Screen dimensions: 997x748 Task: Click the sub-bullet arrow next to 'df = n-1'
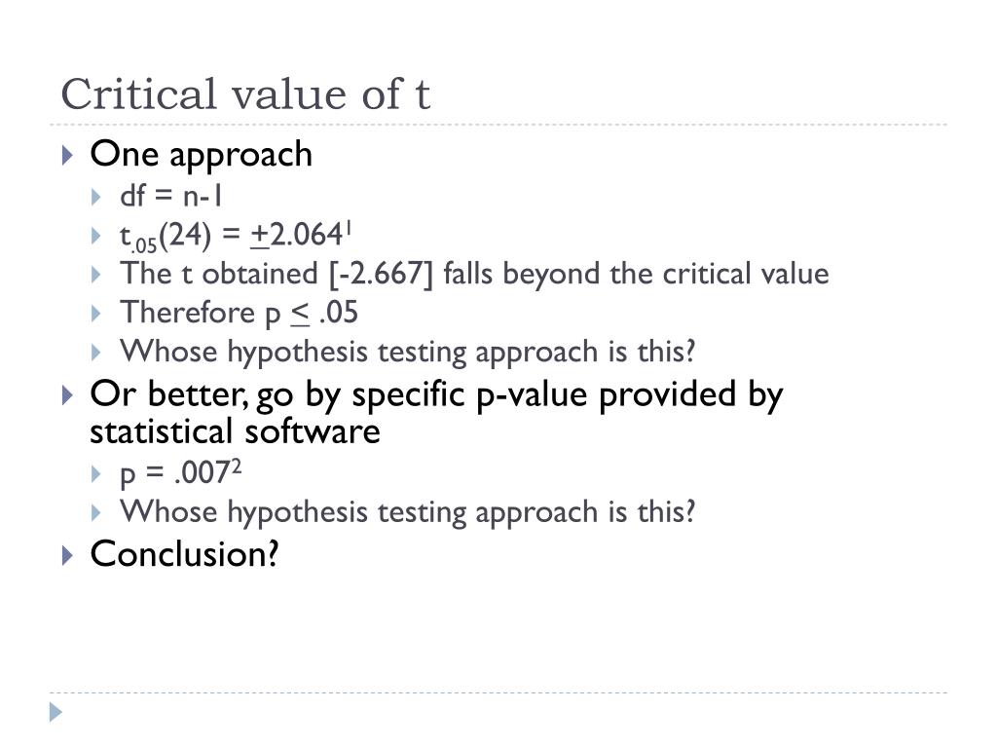(x=96, y=197)
